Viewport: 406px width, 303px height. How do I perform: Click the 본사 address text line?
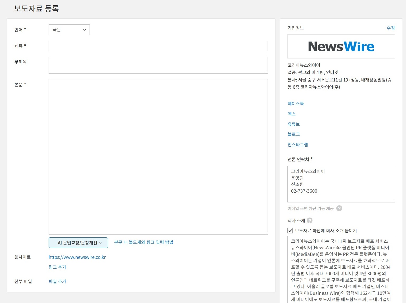pos(339,83)
